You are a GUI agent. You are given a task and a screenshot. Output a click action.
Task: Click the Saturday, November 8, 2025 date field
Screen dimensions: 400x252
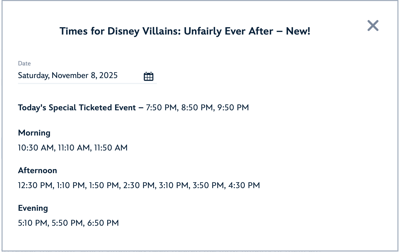click(x=68, y=75)
